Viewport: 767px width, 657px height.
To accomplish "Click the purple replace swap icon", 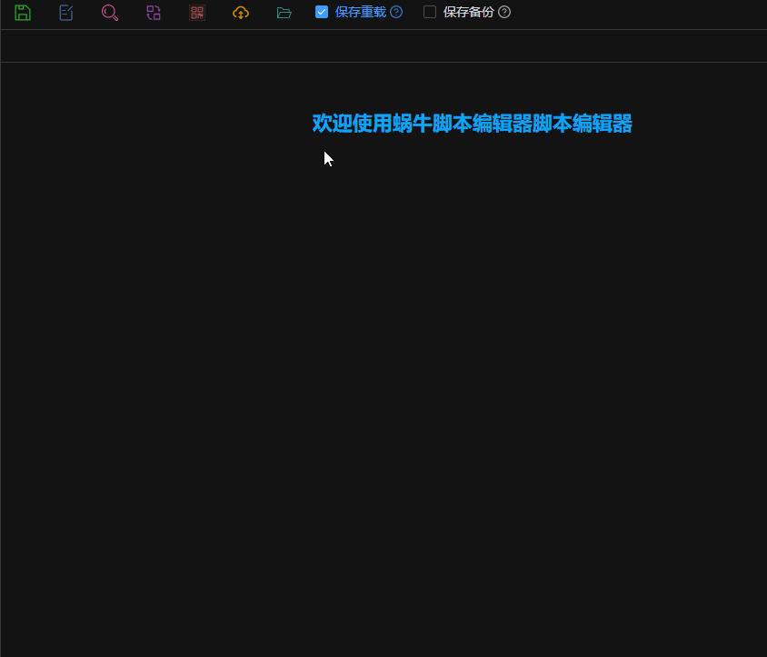I will tap(154, 12).
